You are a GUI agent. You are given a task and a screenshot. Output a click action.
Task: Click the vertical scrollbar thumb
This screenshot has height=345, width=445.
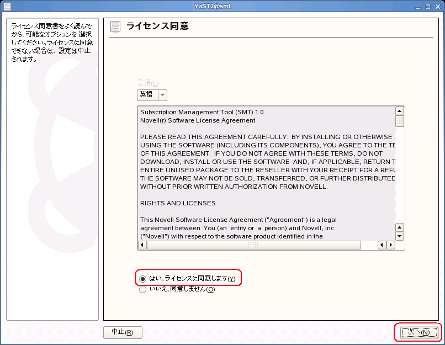coord(400,121)
